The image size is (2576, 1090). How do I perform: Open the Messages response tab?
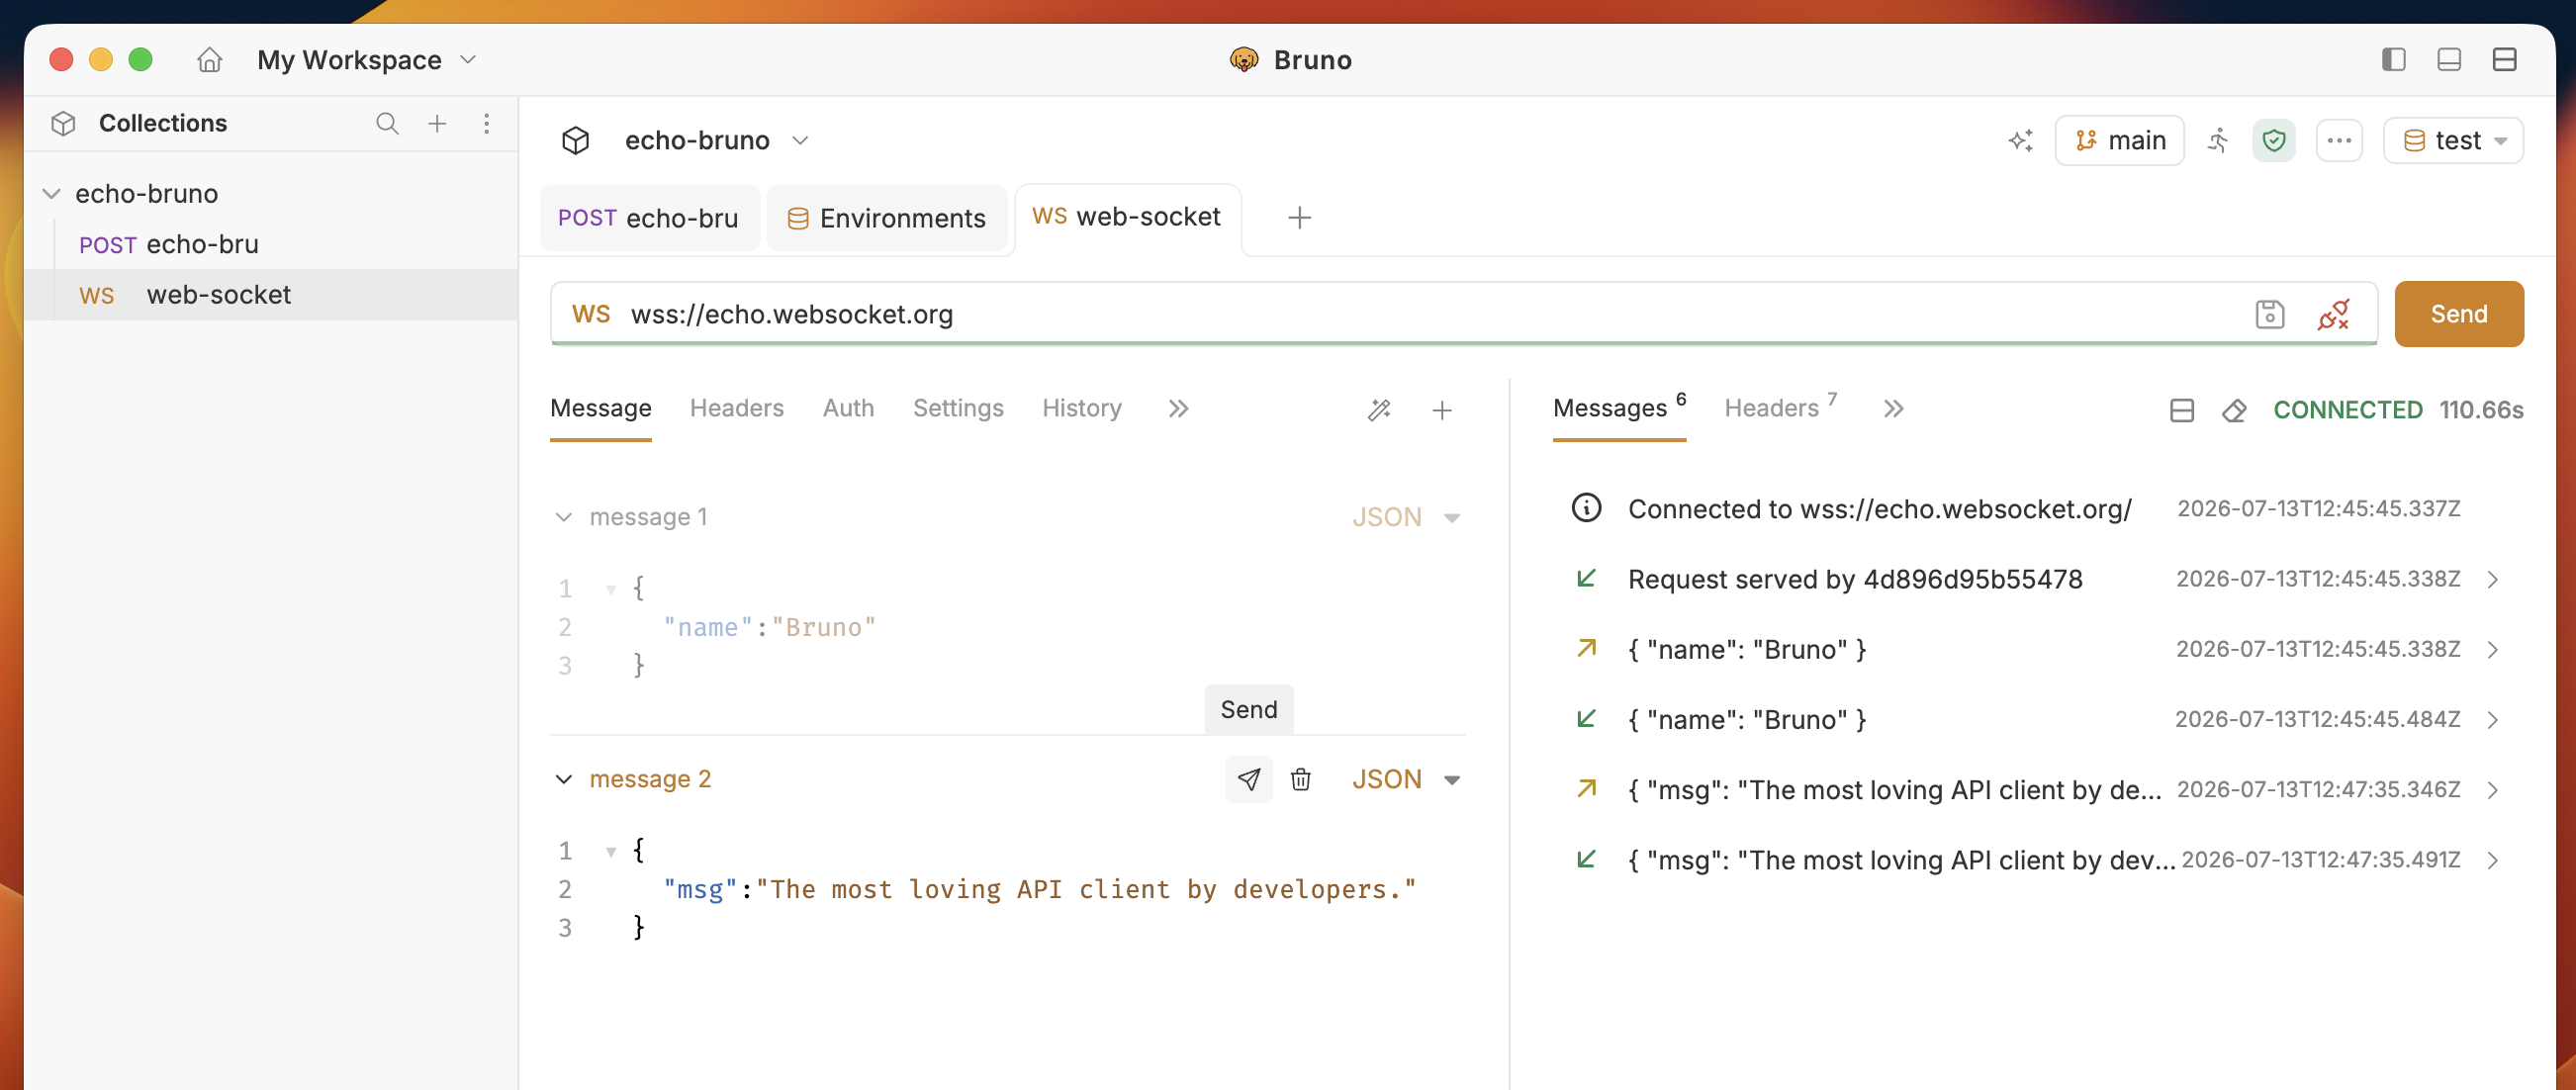(x=1619, y=408)
